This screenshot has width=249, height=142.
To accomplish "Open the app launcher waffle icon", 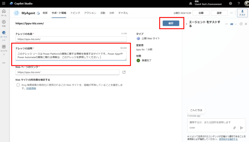I will [x=4, y=3].
